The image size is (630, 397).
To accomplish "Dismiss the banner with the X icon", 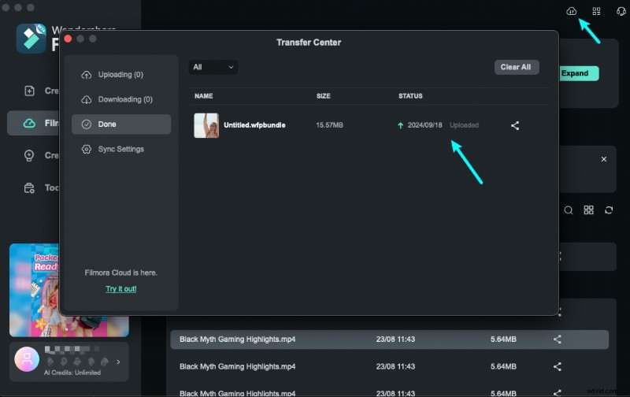I will coord(604,159).
